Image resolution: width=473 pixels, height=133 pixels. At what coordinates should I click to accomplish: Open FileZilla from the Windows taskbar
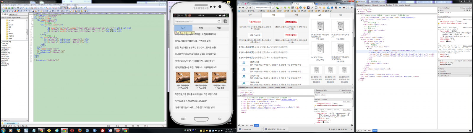tap(103, 130)
